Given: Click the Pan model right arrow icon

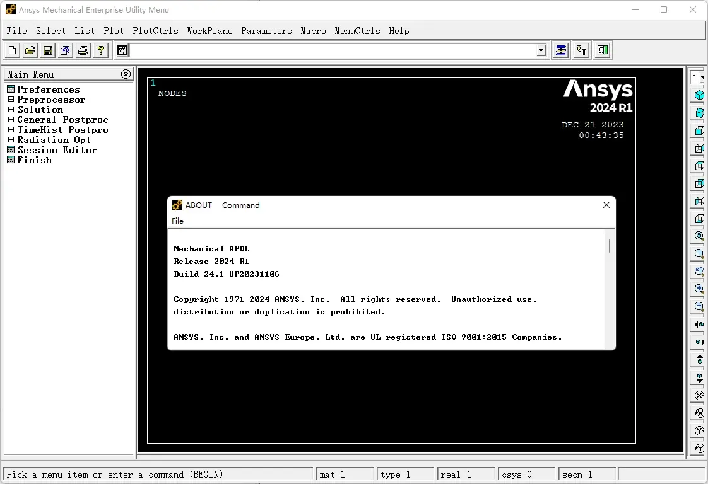Looking at the screenshot, I should click(x=699, y=342).
